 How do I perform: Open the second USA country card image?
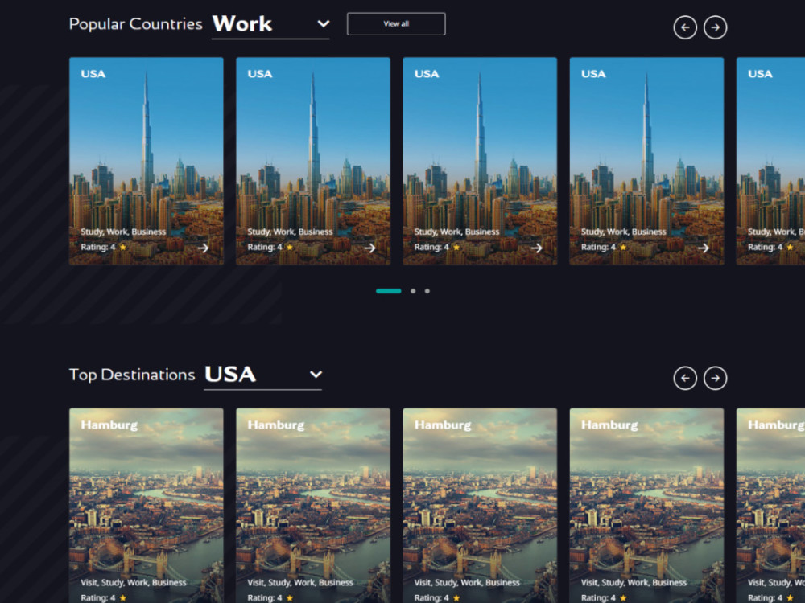point(313,161)
